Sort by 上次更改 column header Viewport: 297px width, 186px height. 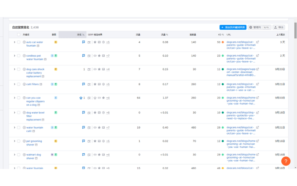pyautogui.click(x=281, y=35)
